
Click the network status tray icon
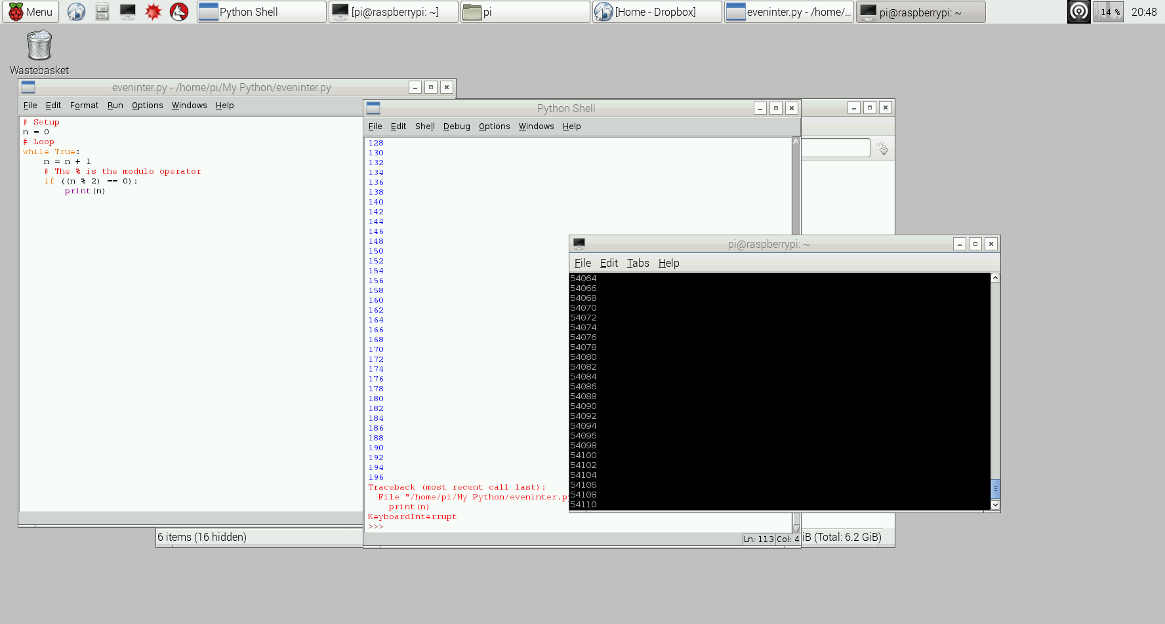coord(1078,12)
